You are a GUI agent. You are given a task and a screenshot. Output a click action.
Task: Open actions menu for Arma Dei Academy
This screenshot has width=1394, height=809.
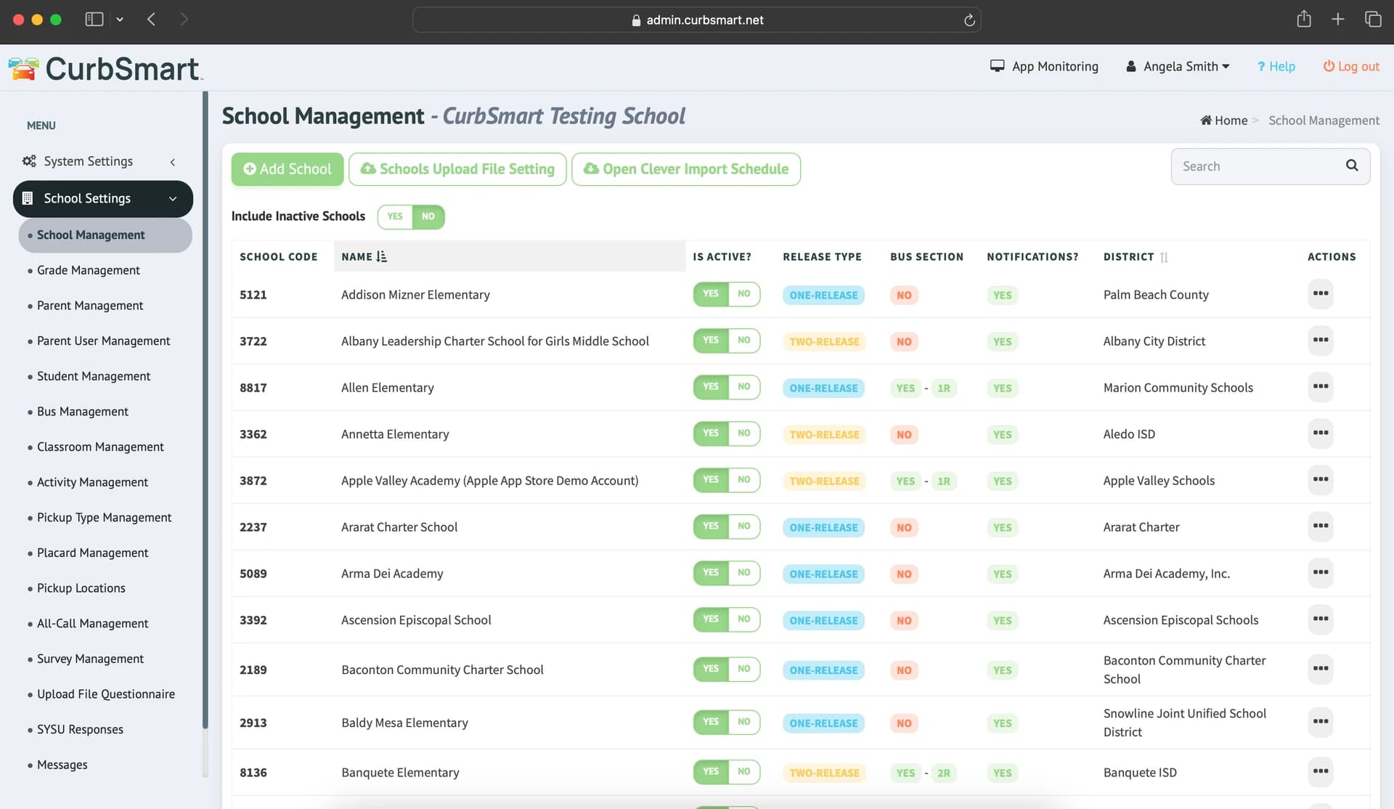(1320, 573)
